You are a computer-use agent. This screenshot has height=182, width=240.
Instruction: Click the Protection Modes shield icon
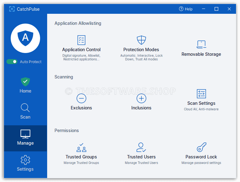[141, 40]
